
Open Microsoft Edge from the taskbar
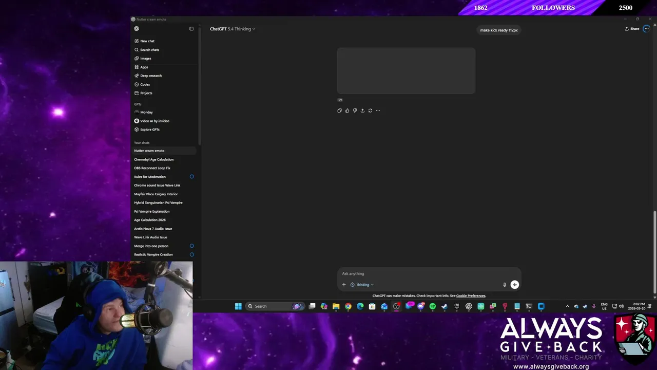[x=360, y=306]
